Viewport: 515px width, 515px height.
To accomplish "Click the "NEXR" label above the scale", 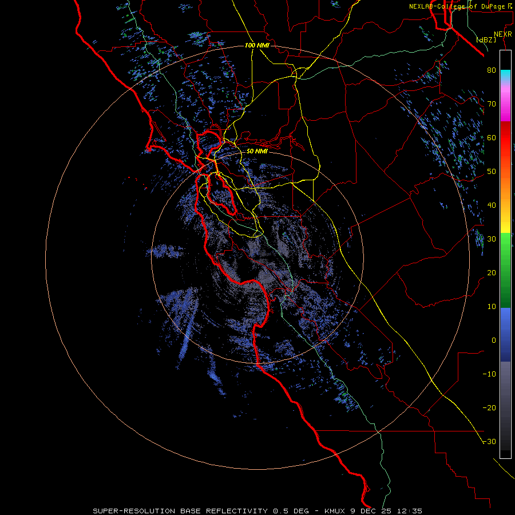I will point(503,34).
